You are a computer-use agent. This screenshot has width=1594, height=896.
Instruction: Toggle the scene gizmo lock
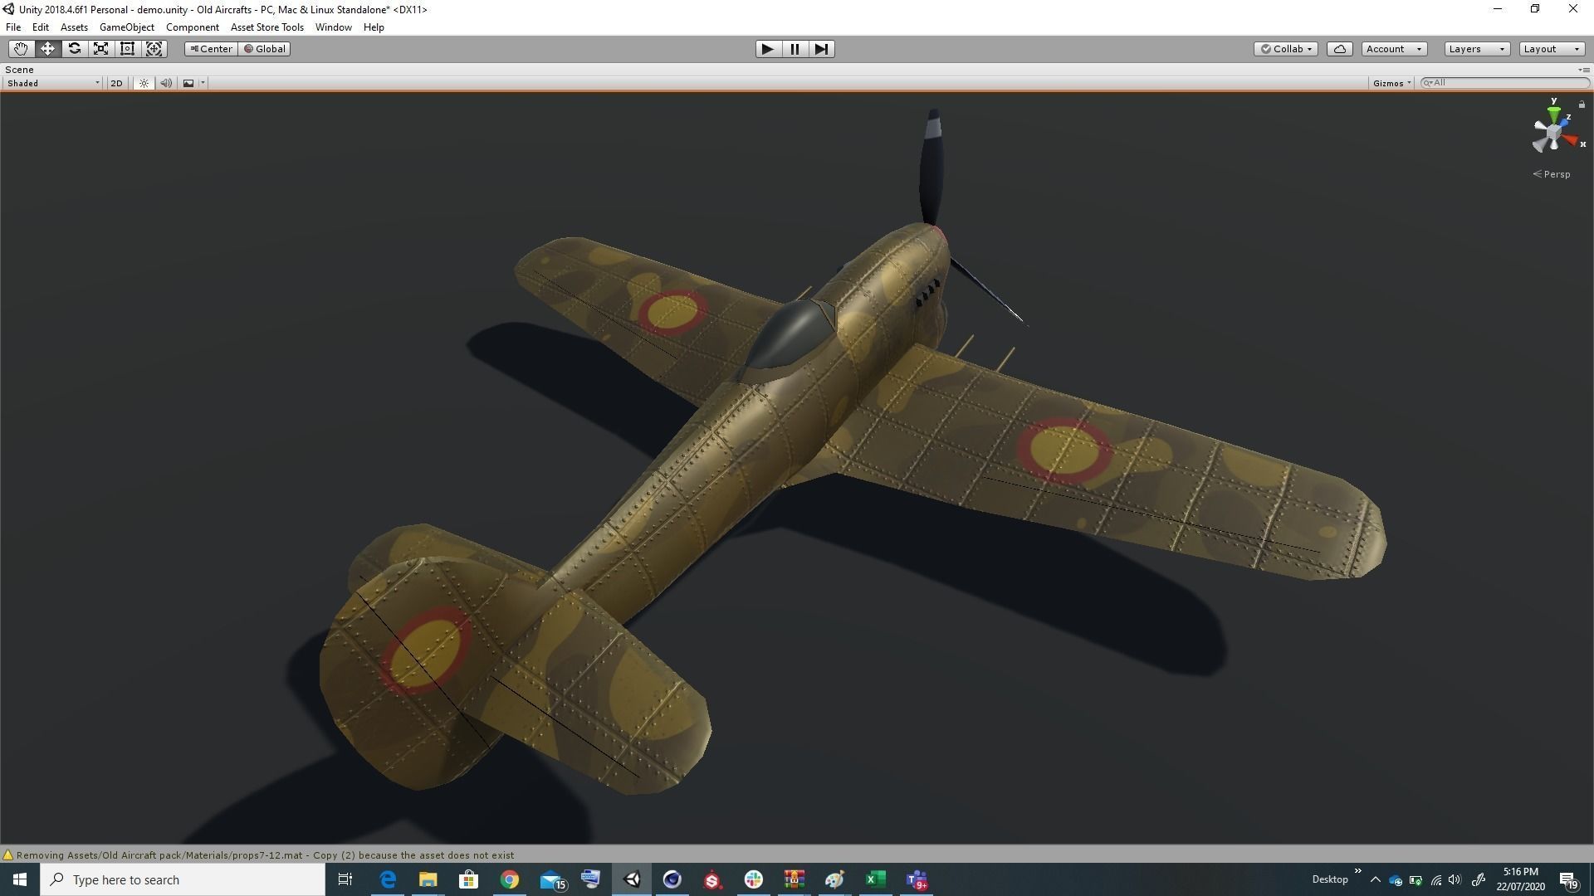click(x=1582, y=105)
